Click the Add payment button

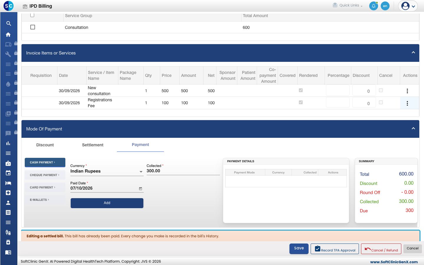[x=107, y=203]
